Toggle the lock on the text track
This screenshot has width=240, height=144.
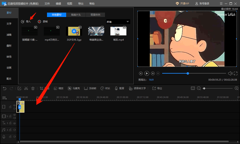[x=11, y=123]
